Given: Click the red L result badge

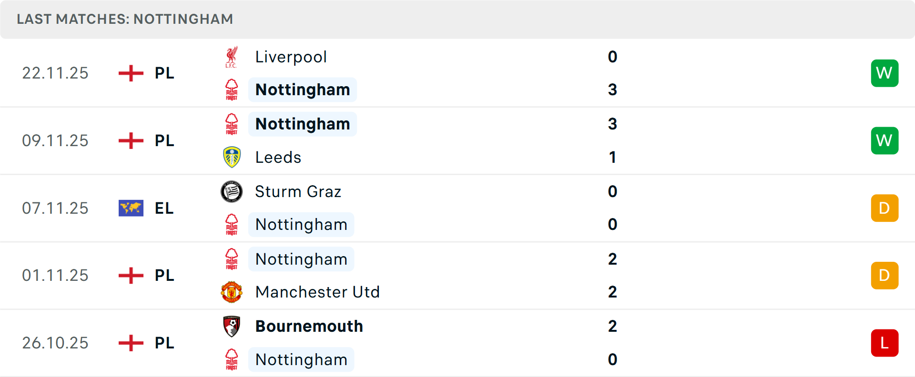Looking at the screenshot, I should point(884,343).
